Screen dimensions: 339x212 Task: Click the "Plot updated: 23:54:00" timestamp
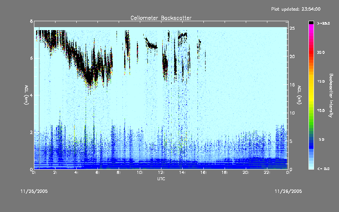tap(296, 9)
